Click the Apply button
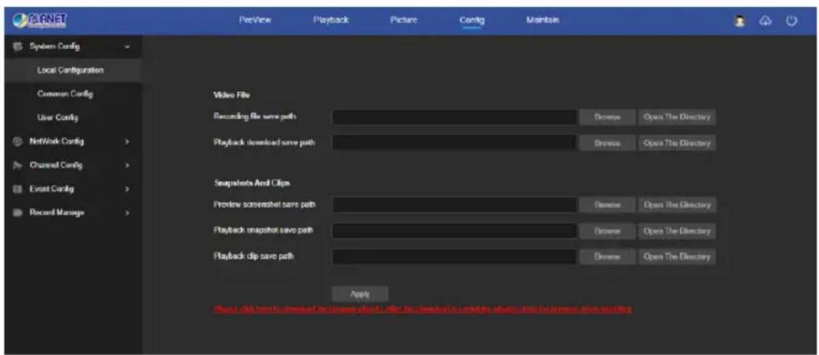819x355 pixels. [x=360, y=294]
